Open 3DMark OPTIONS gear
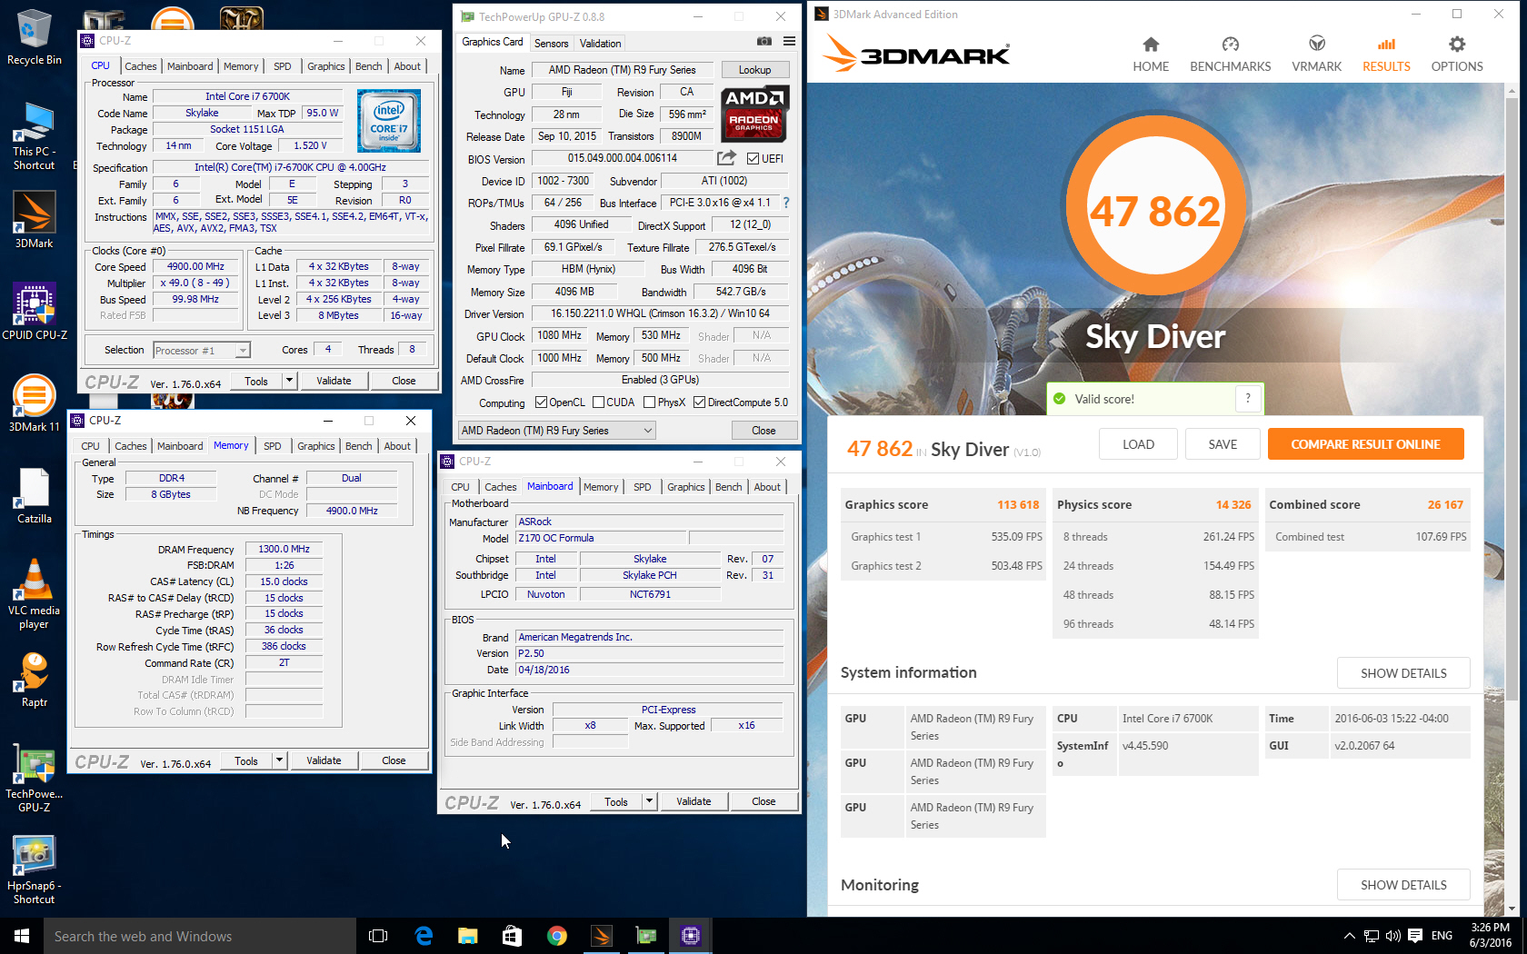The image size is (1527, 954). pyautogui.click(x=1456, y=55)
